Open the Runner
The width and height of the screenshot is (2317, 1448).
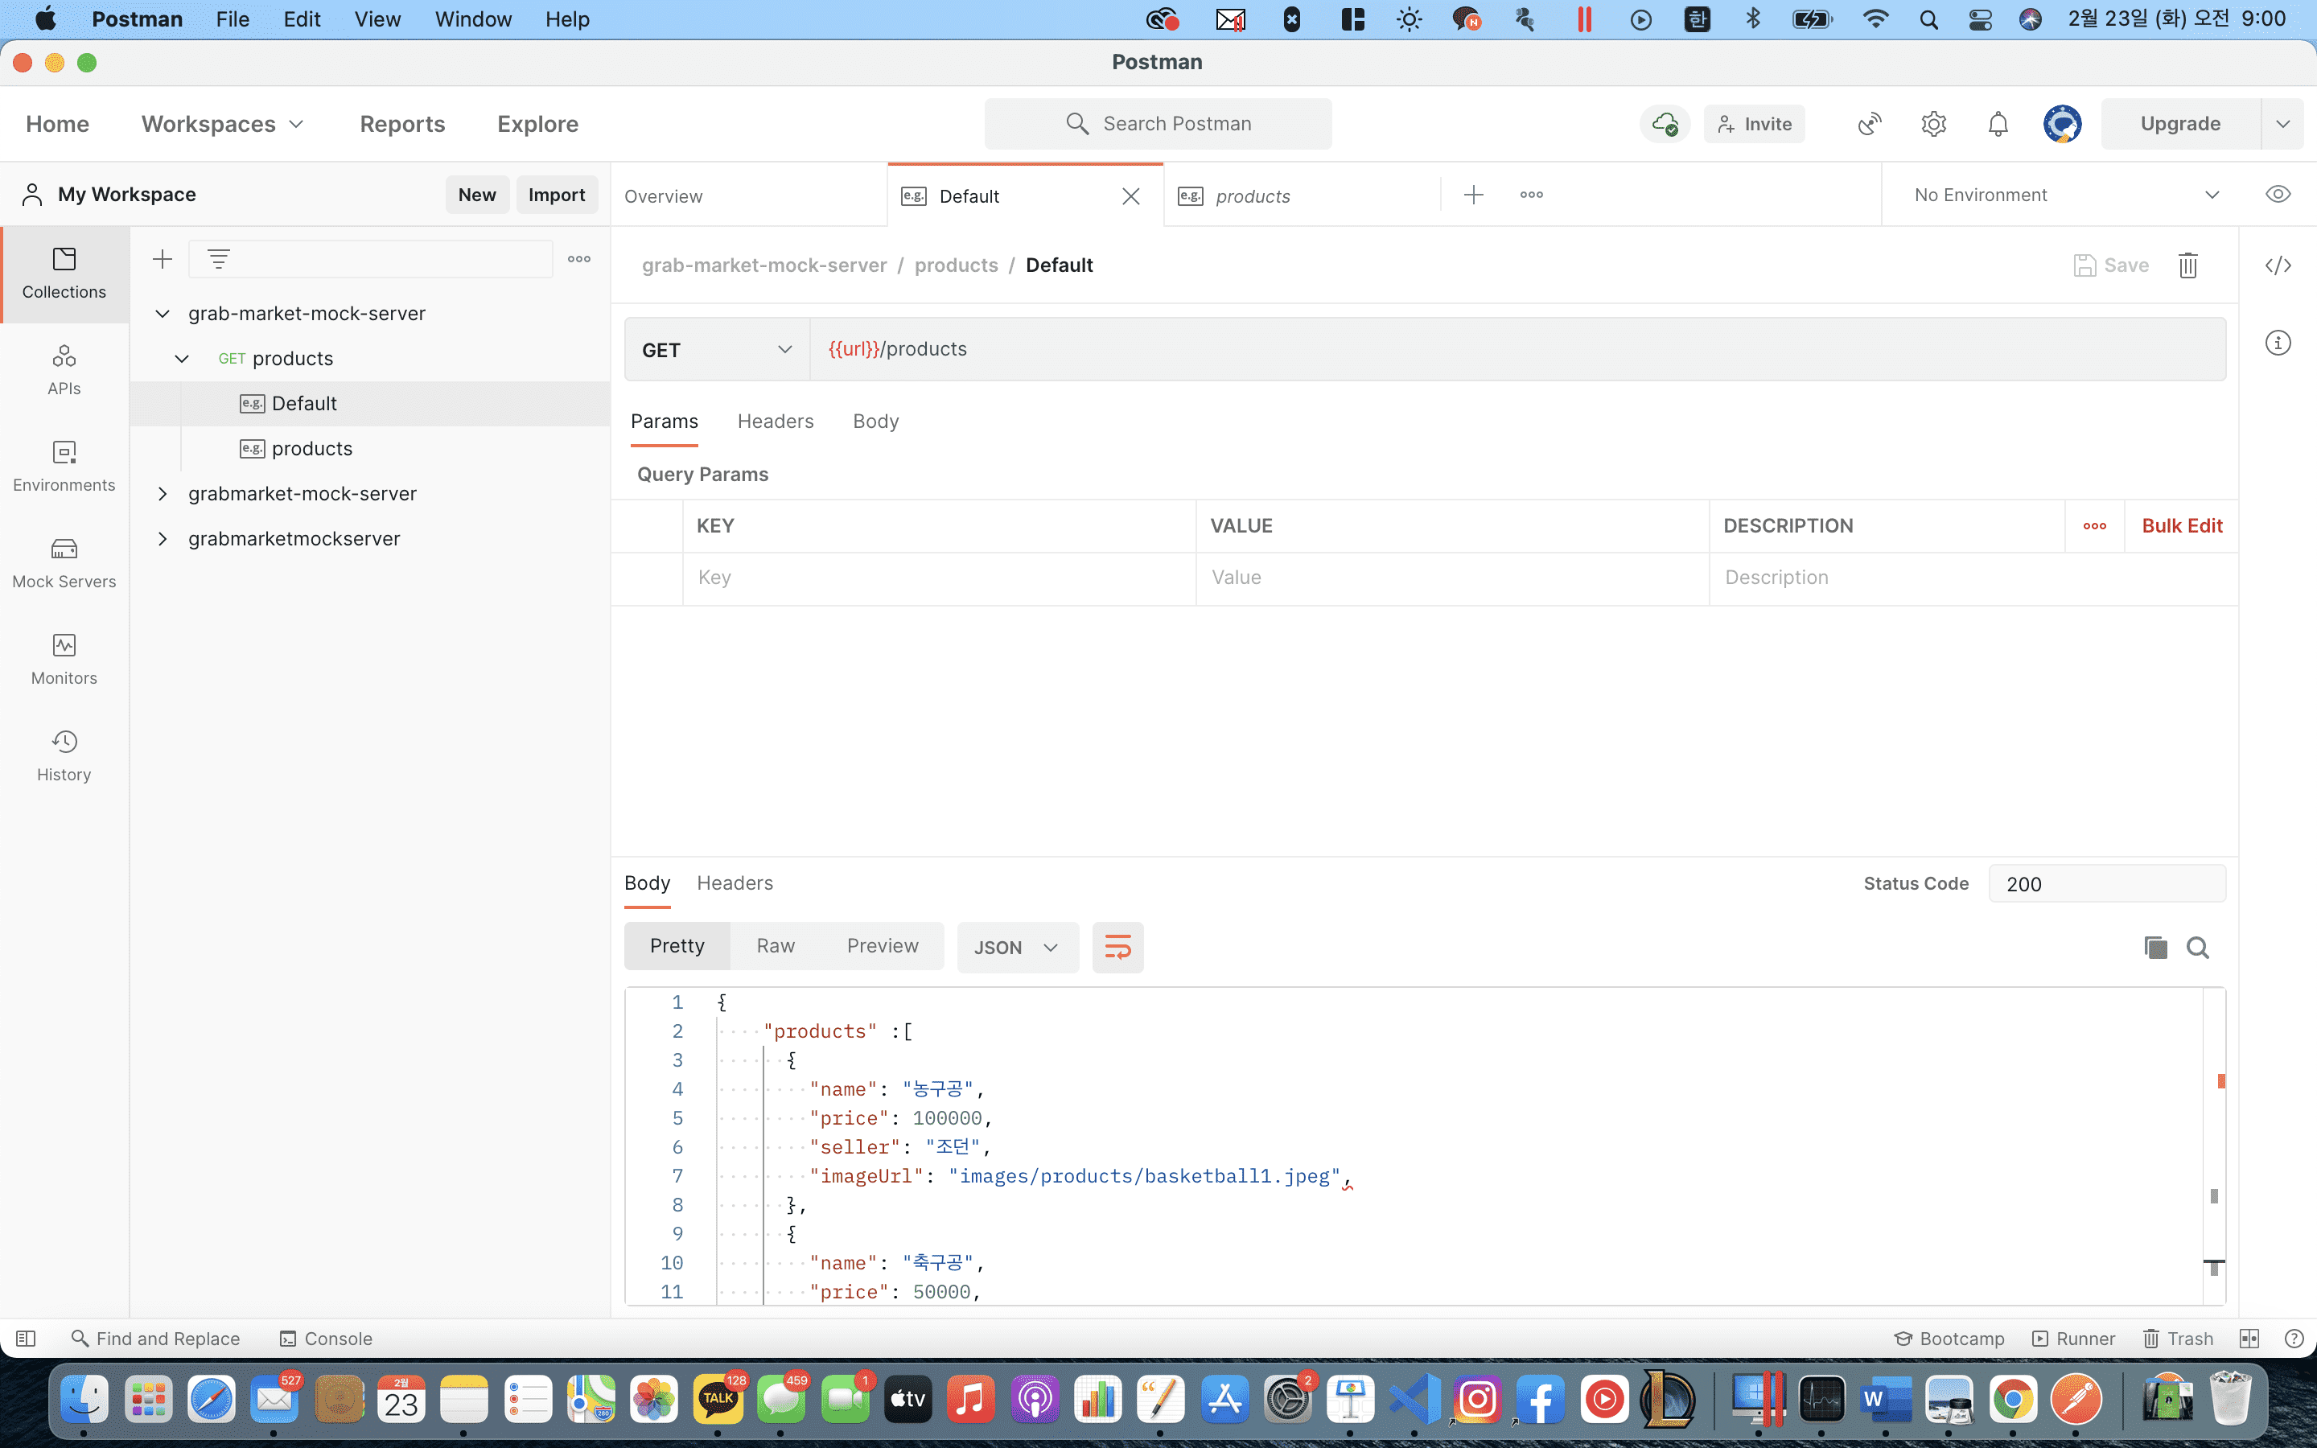(x=2074, y=1339)
